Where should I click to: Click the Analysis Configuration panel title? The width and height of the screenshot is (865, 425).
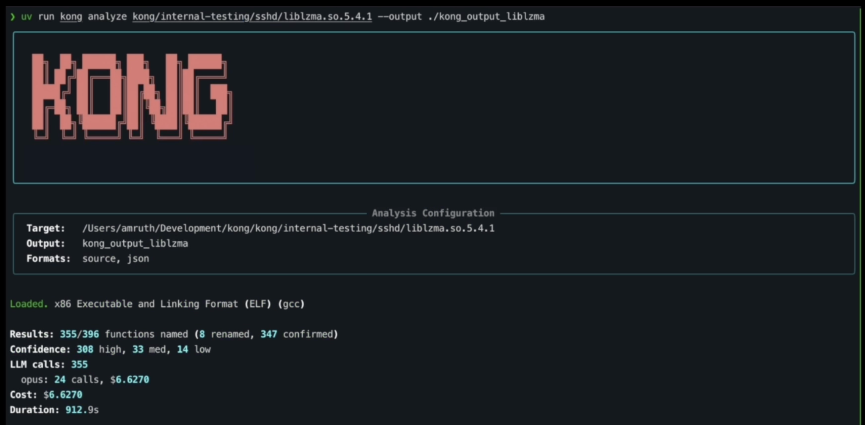click(433, 213)
